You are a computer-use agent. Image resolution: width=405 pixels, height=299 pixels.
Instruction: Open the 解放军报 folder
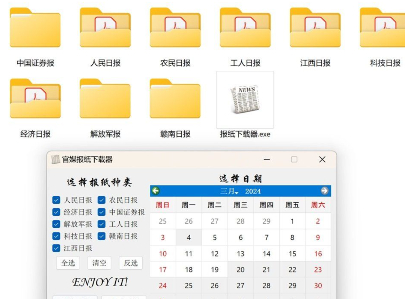(105, 99)
